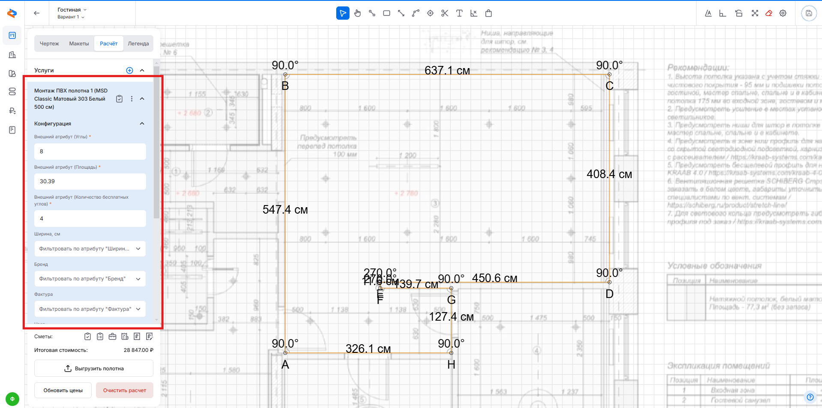Add a service with plus icon
Image resolution: width=822 pixels, height=408 pixels.
tap(129, 70)
